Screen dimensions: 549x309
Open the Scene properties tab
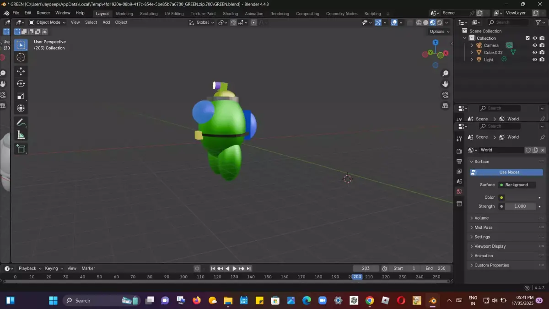[459, 181]
